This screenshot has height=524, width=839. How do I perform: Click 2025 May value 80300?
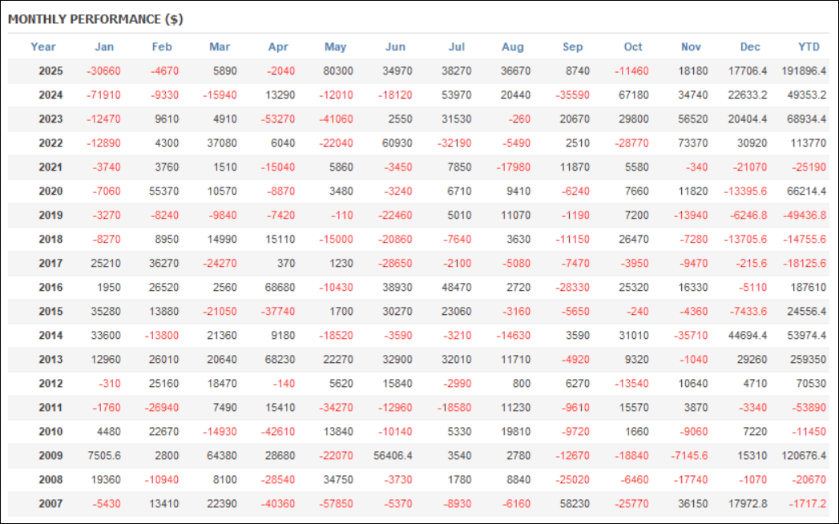pyautogui.click(x=338, y=71)
